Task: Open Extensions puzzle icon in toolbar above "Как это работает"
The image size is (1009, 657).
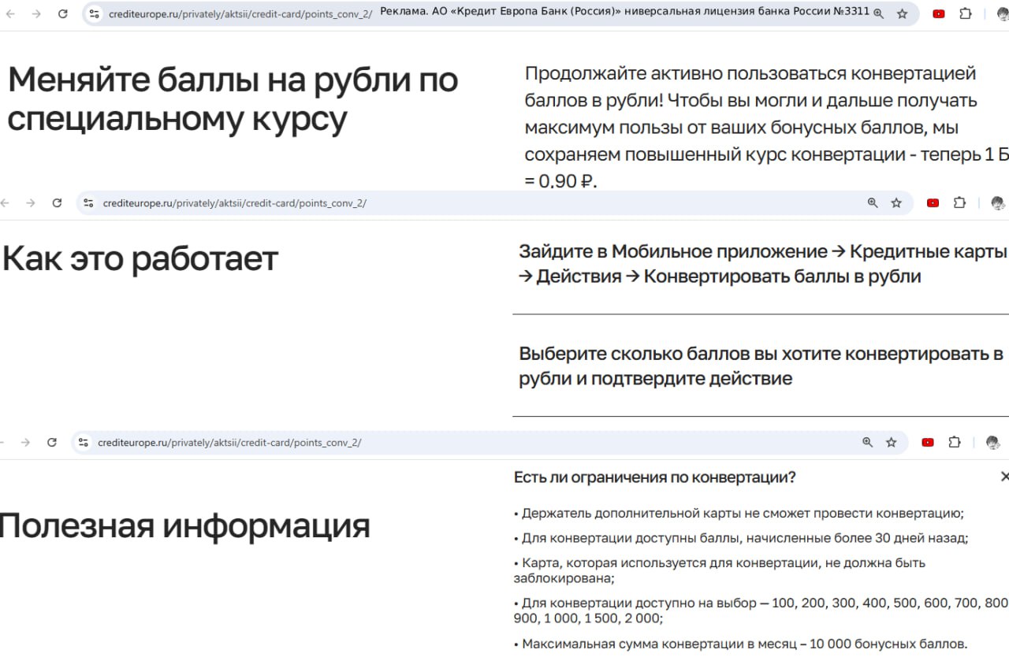Action: point(959,203)
